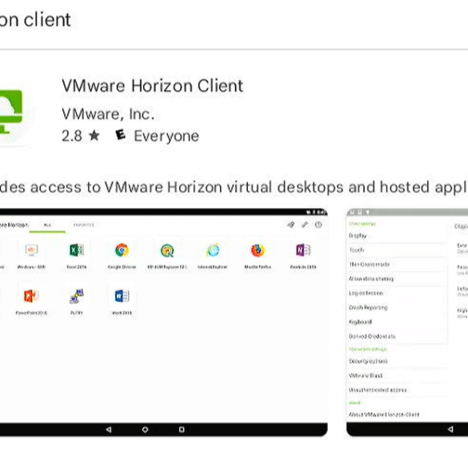Click the Mozilla Firefox label text
The height and width of the screenshot is (468, 468).
(x=258, y=267)
